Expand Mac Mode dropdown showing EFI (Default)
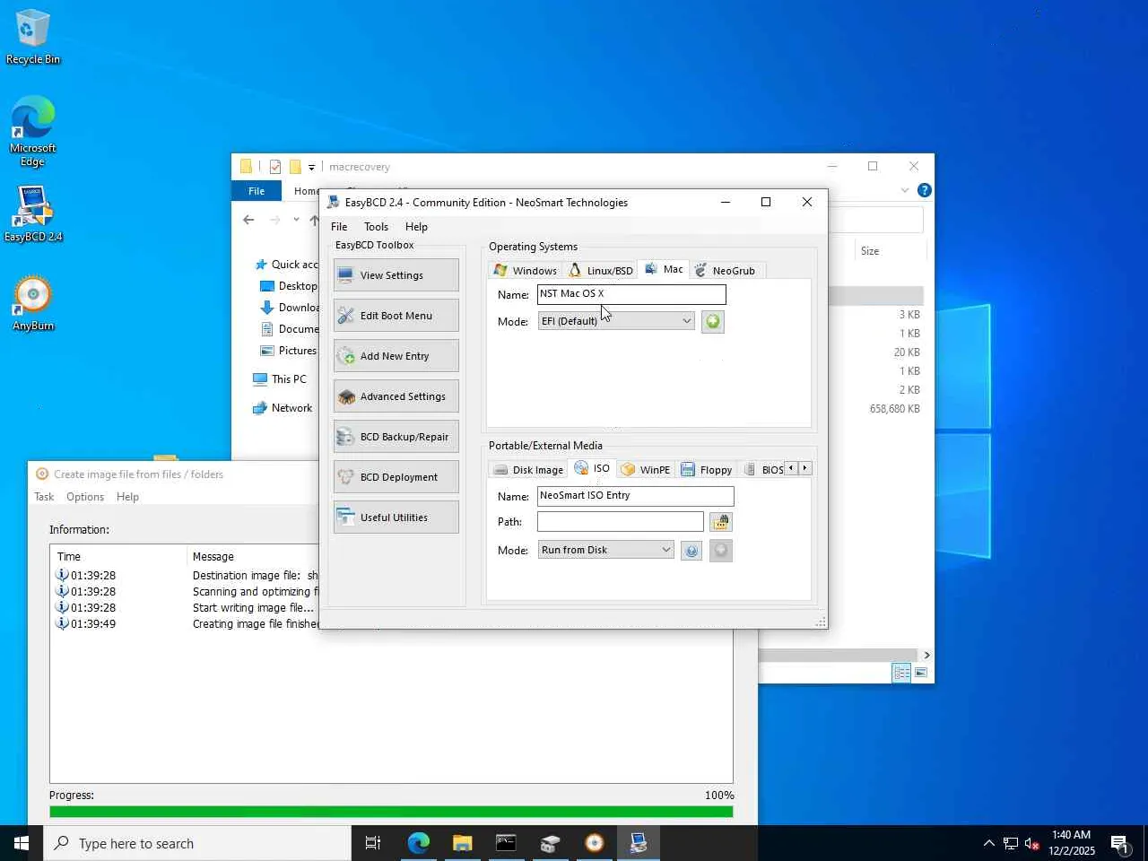Screen dimensions: 1148x861 point(616,321)
